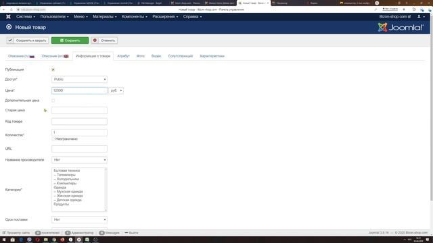Check the Неограничено quantity checkbox

[53, 139]
